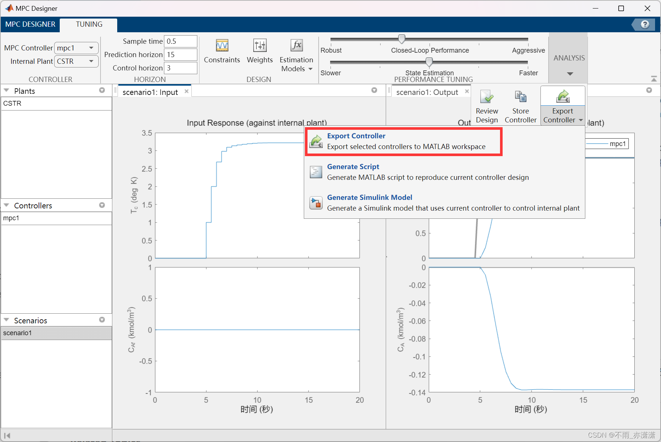This screenshot has width=661, height=442.
Task: Click the Prediction horizon field
Action: coord(180,55)
